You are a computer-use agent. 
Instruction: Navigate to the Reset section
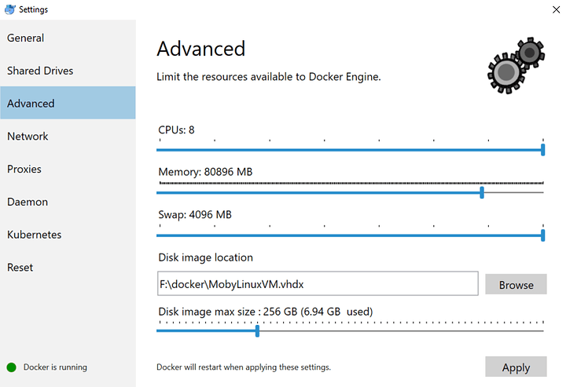pos(20,268)
